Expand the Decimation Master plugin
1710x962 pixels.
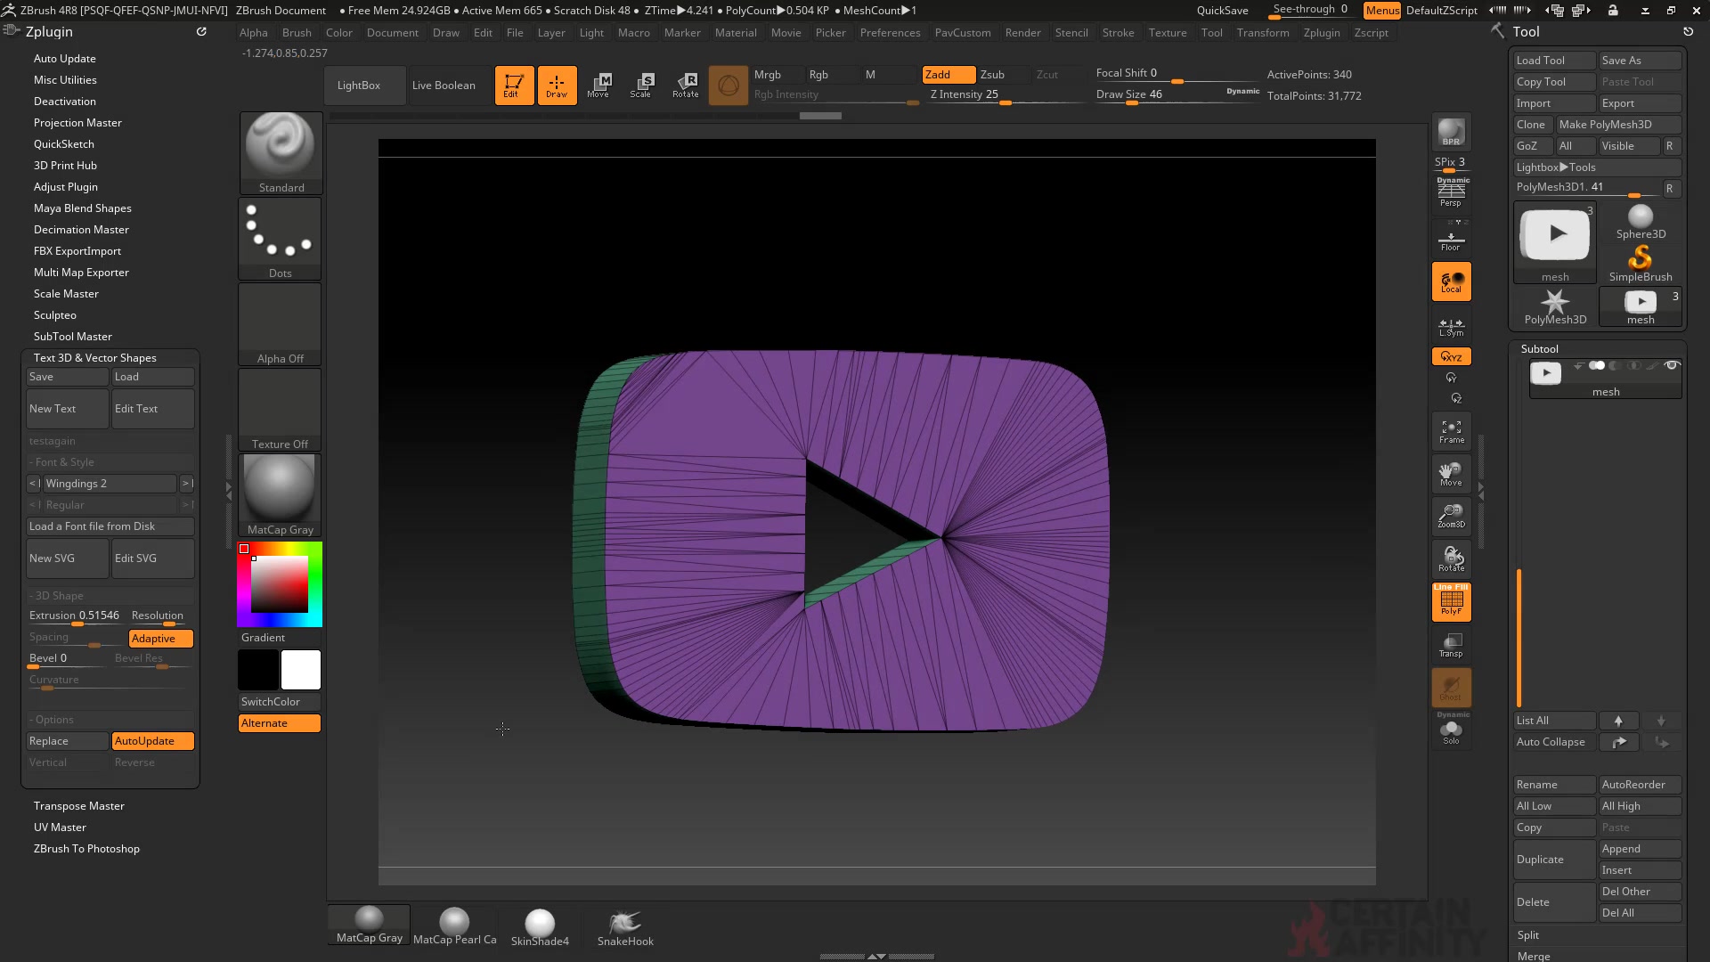81,230
